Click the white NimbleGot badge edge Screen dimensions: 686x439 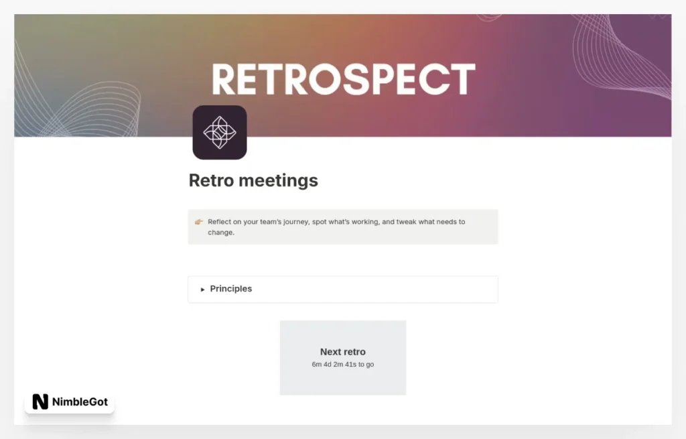[111, 401]
